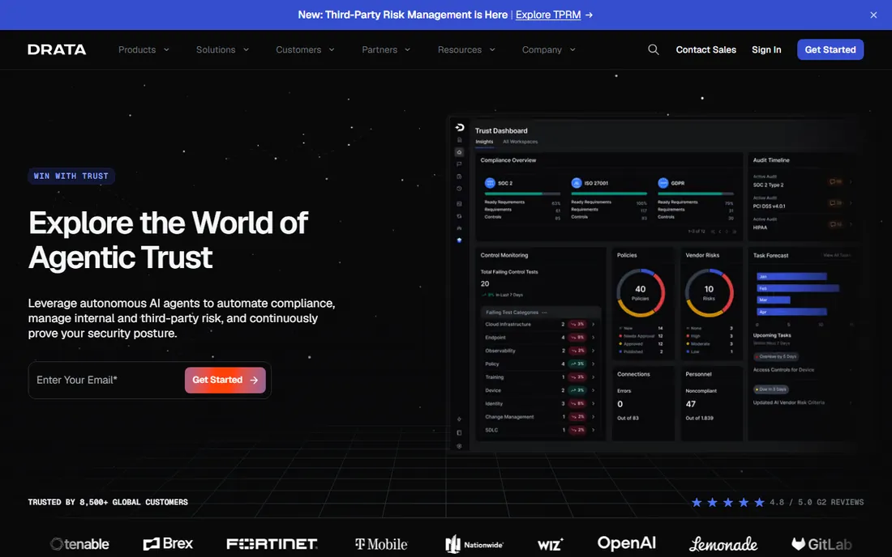The width and height of the screenshot is (892, 557).
Task: Open the Cloud Infrastructure failing test row
Action: click(540, 324)
